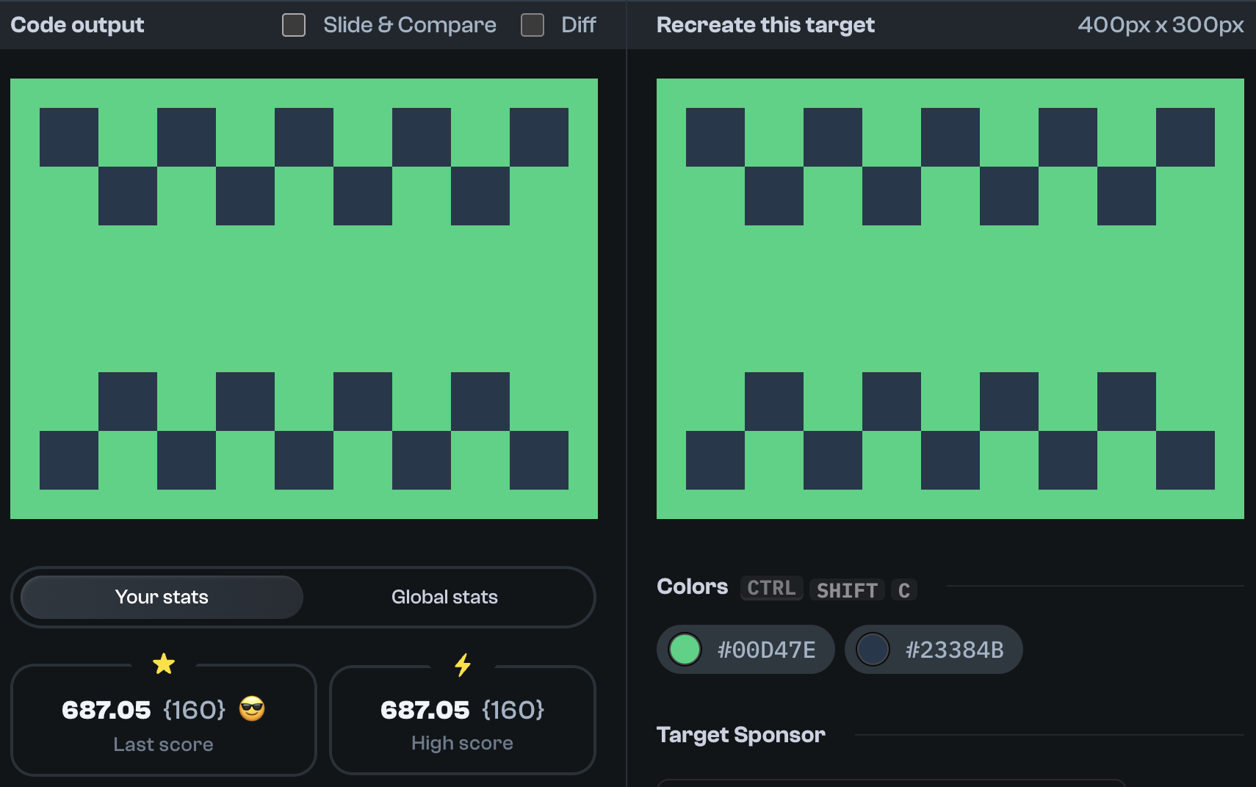Click the SHIFT key badge beside Colors
The height and width of the screenshot is (787, 1256).
[846, 590]
